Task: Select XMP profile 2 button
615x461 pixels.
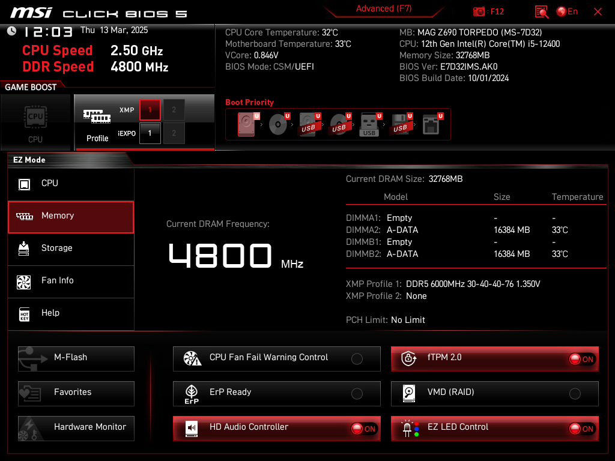Action: tap(174, 110)
